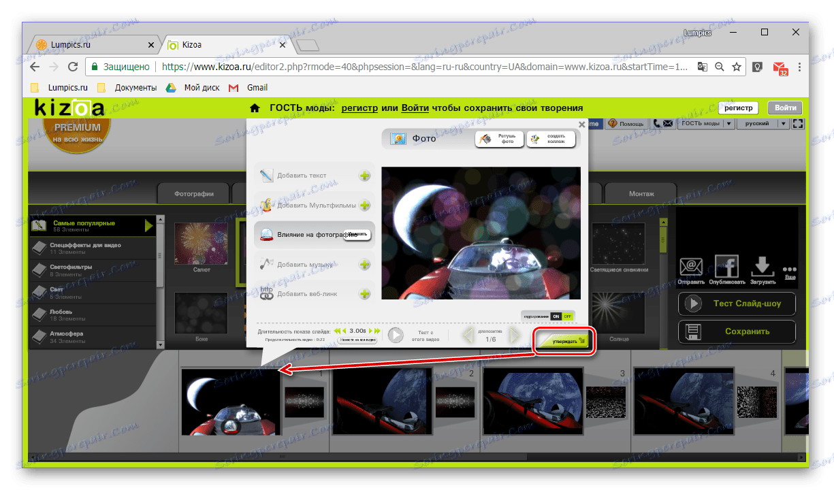Select slide 3 in the timeline
Screen dimensions: 834x490
tap(533, 401)
